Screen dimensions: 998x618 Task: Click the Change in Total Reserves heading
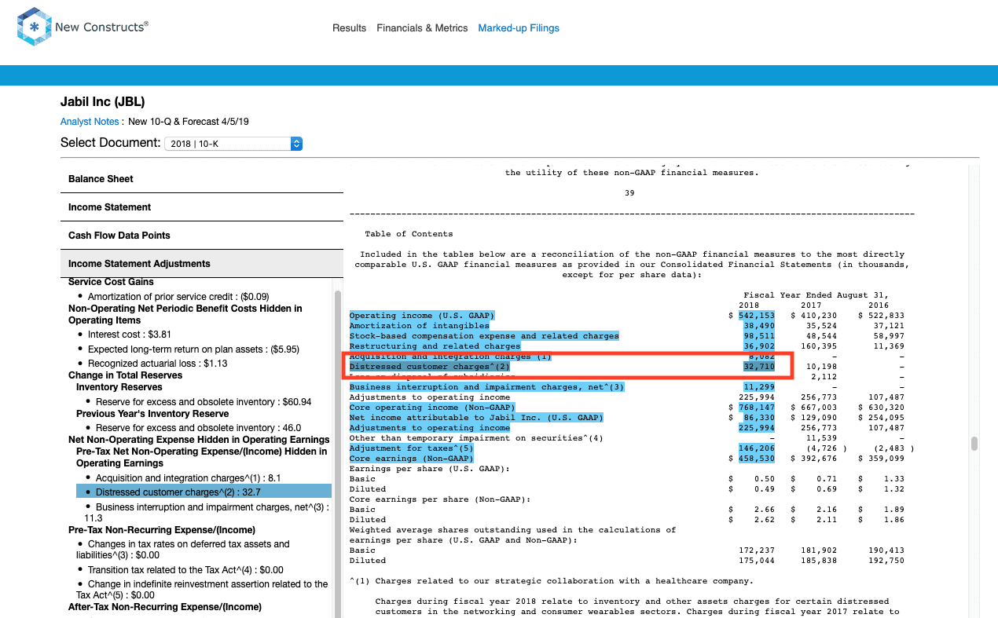125,375
